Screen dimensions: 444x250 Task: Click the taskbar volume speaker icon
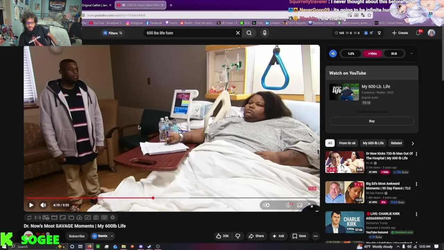[x=409, y=247]
